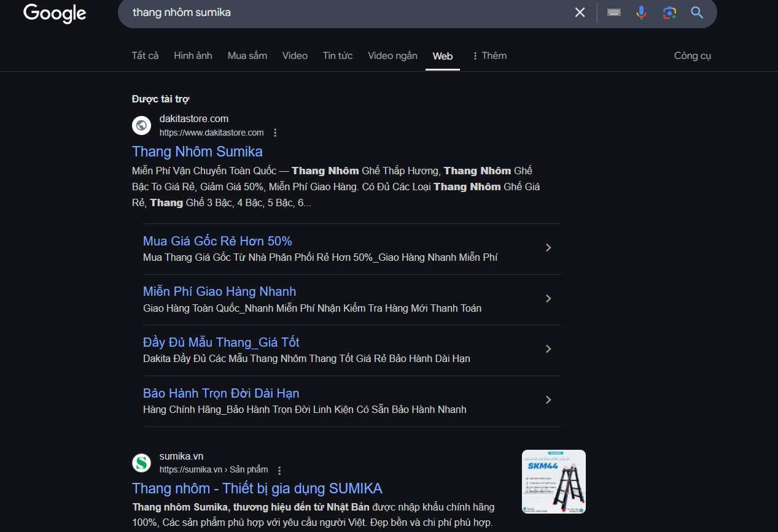Image resolution: width=778 pixels, height=532 pixels.
Task: Switch to the Tất cả tab
Action: [x=145, y=56]
